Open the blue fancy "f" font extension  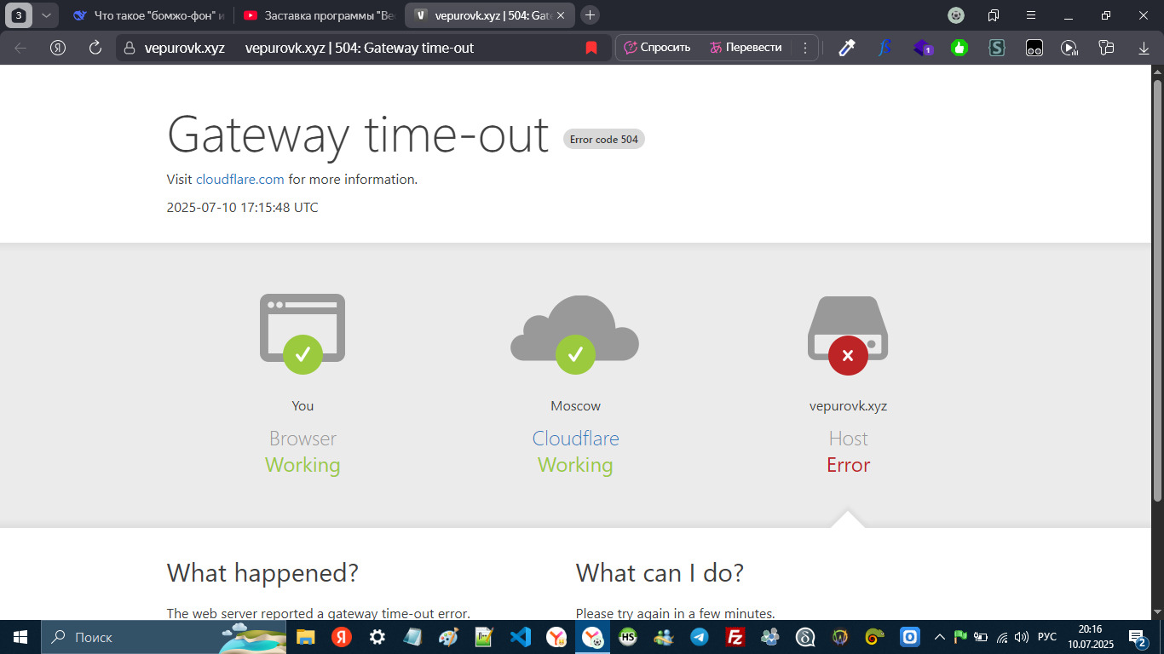pos(885,48)
